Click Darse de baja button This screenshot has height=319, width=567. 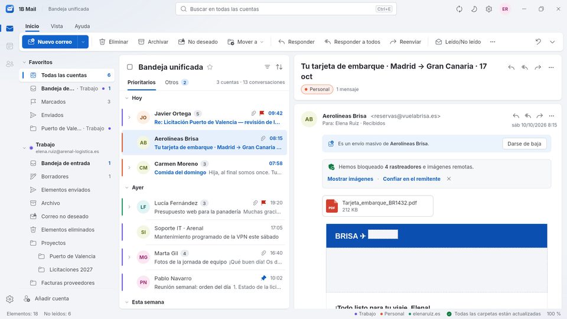524,144
